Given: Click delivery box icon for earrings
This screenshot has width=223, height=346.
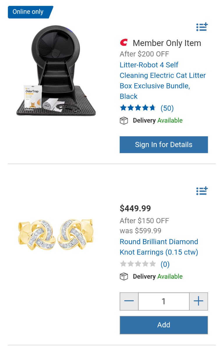Looking at the screenshot, I should [124, 277].
